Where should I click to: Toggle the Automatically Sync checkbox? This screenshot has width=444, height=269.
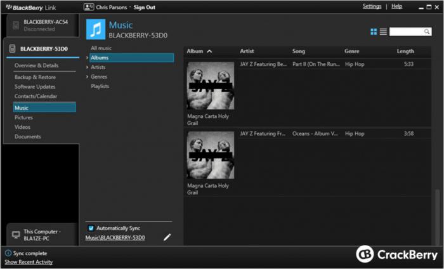tap(91, 228)
